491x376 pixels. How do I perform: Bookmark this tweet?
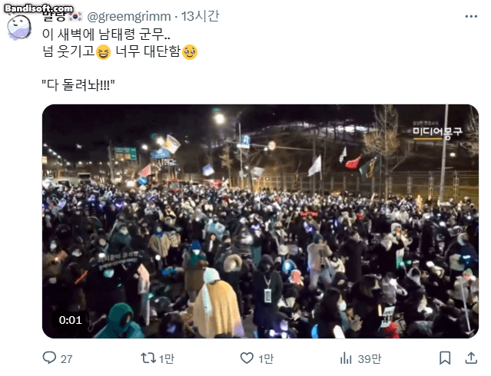click(445, 358)
